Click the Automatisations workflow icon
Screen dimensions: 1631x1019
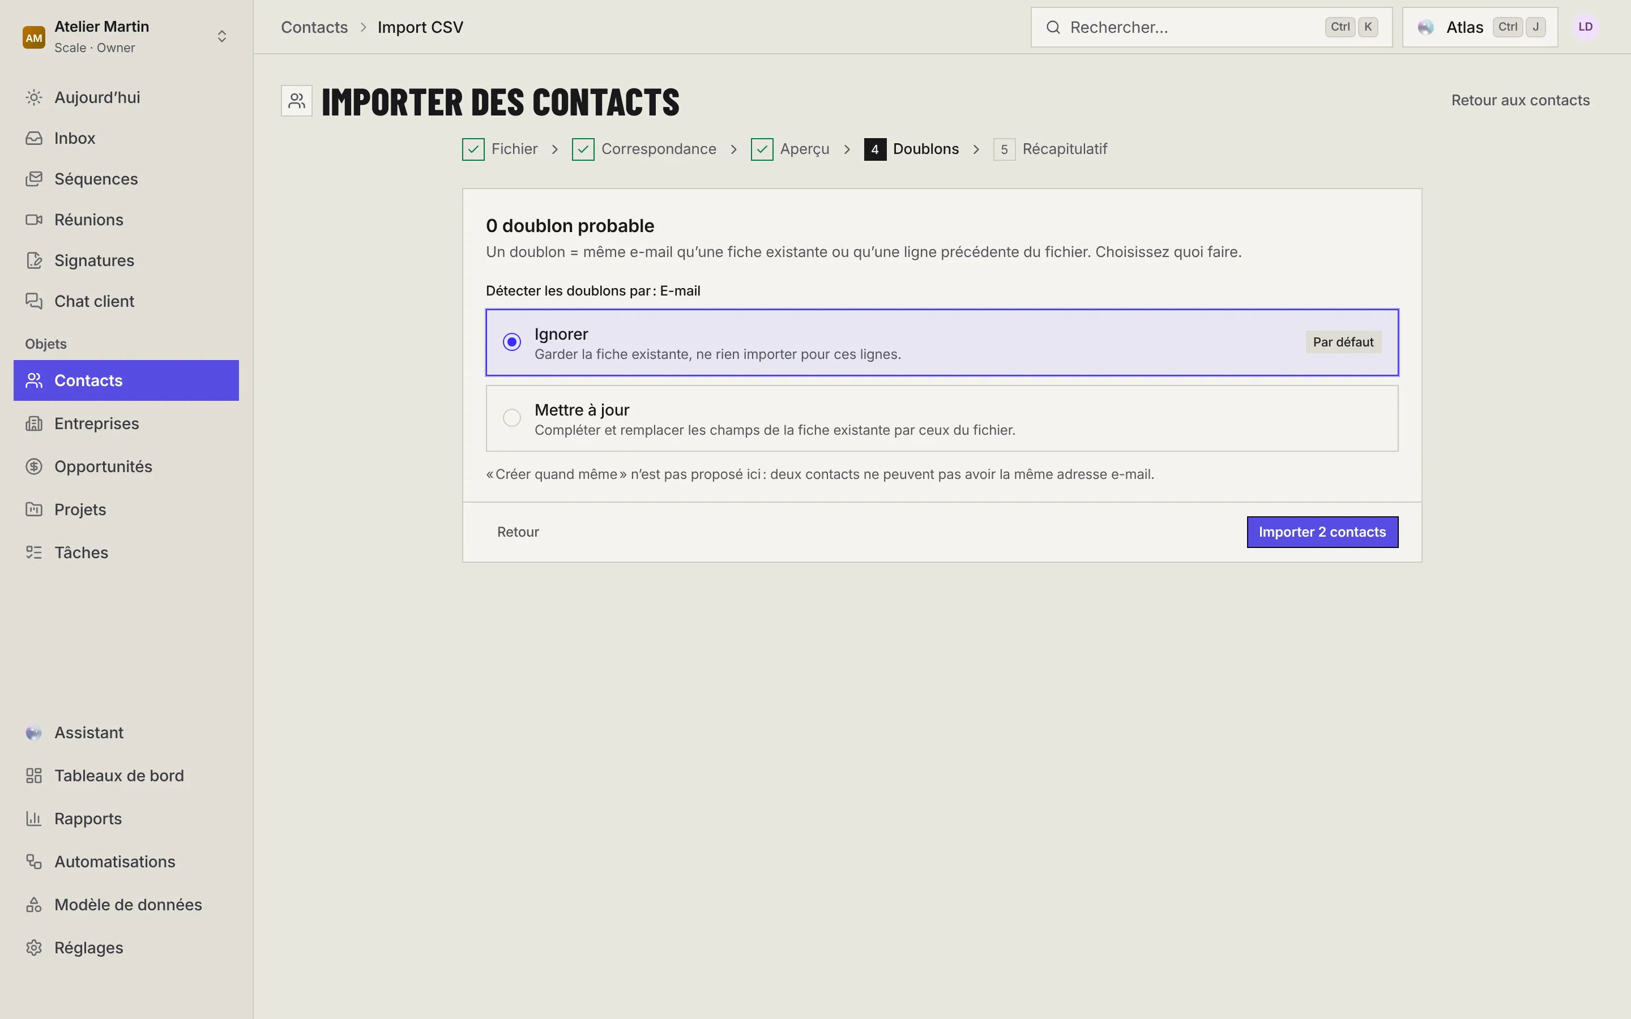point(34,862)
